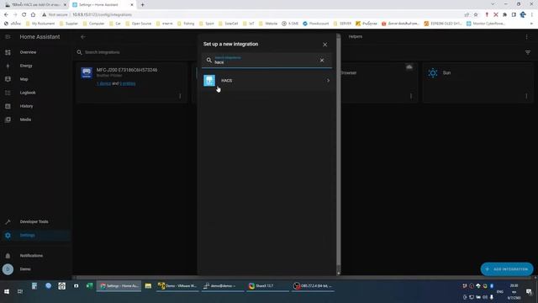
Task: Open the MFC-J200 card three-dot menu
Action: click(x=180, y=96)
